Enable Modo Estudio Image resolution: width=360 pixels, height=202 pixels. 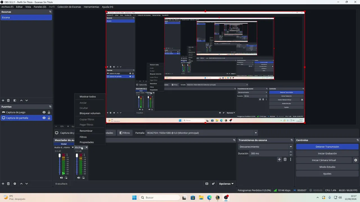coord(327,167)
